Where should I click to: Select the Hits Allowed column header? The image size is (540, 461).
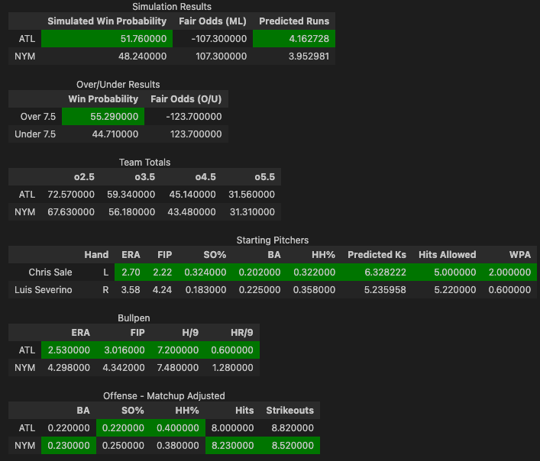pyautogui.click(x=447, y=255)
